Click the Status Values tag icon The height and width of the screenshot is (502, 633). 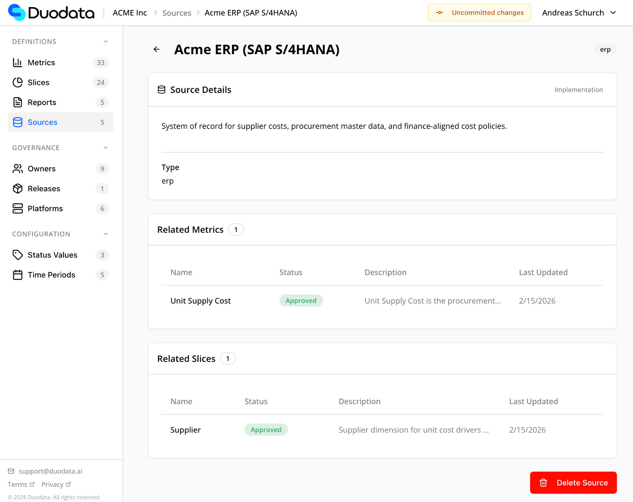[17, 255]
